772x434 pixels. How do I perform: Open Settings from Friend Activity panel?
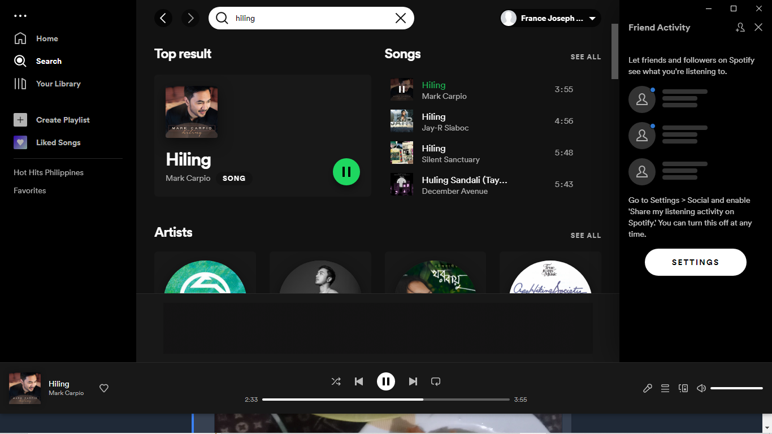[696, 262]
